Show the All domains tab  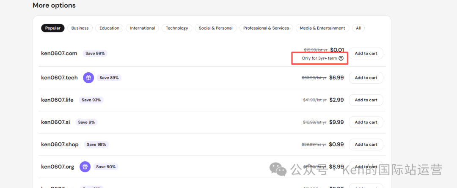pyautogui.click(x=358, y=28)
